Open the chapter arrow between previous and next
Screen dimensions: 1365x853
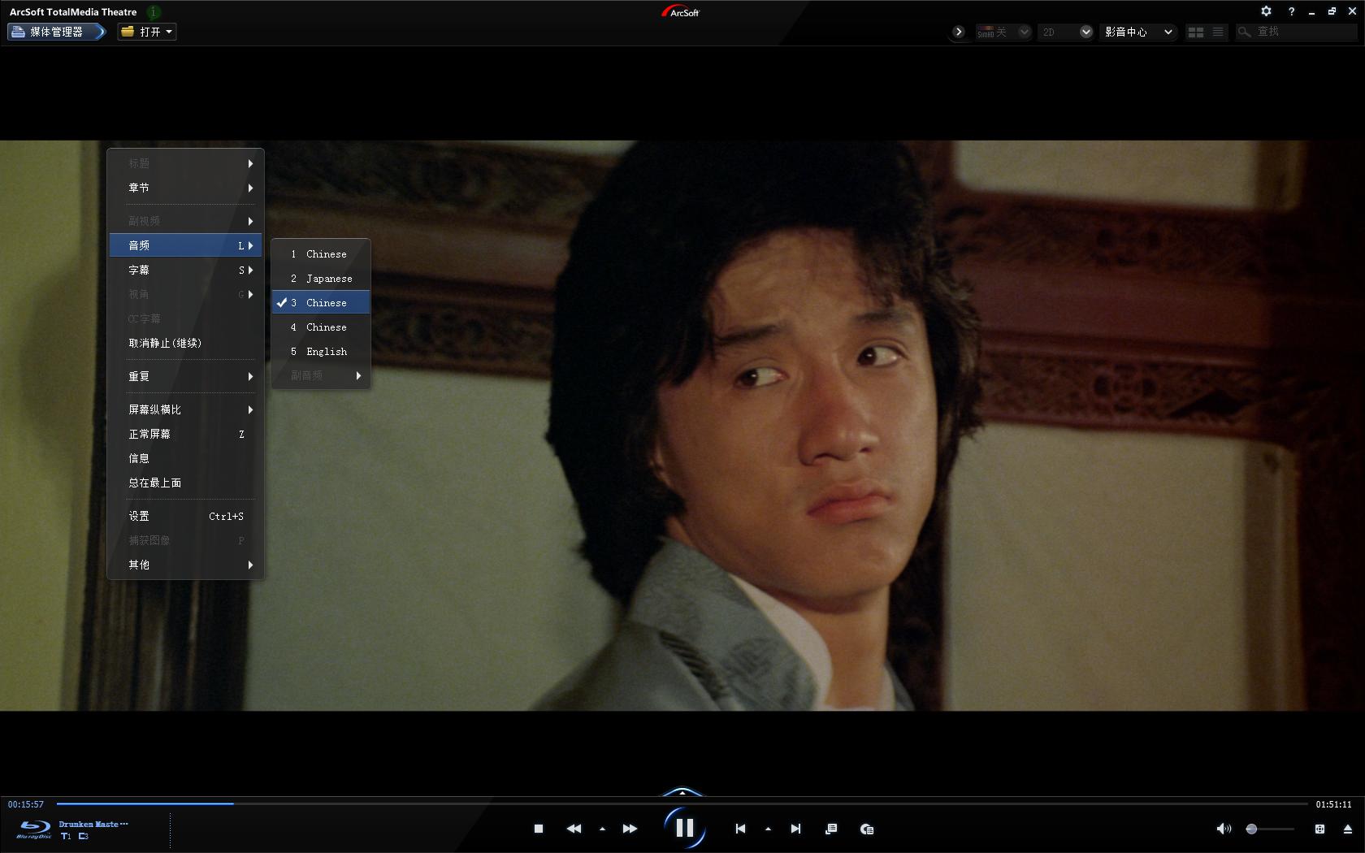pos(768,829)
